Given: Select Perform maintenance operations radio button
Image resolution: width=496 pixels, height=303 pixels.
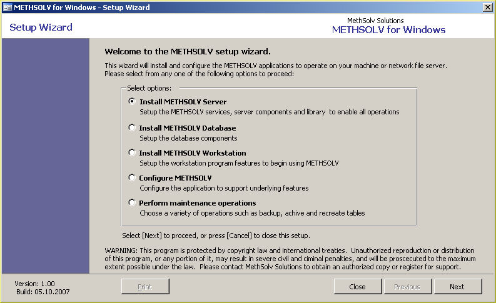Looking at the screenshot, I should point(132,202).
